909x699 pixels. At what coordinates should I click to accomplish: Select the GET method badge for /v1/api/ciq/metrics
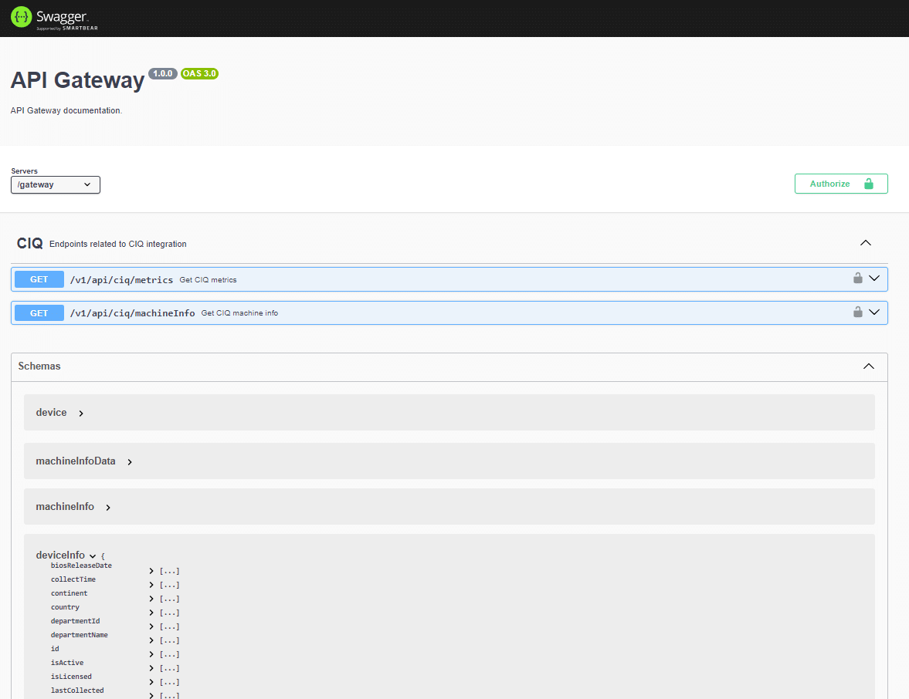[x=39, y=279]
